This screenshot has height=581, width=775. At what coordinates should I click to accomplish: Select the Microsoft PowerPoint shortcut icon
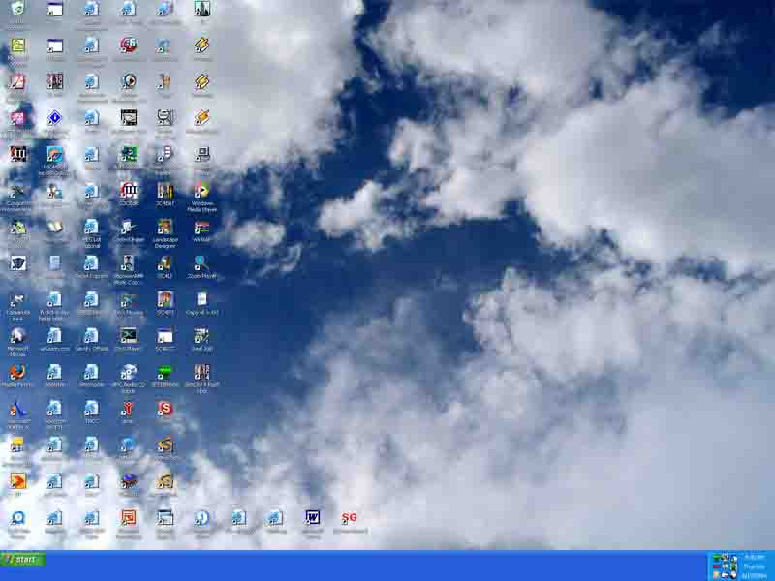coord(128,518)
